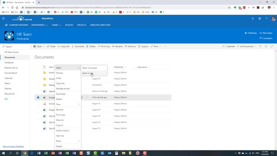
Task: Choose Alert me in the context menu
Action: pyautogui.click(x=68, y=136)
